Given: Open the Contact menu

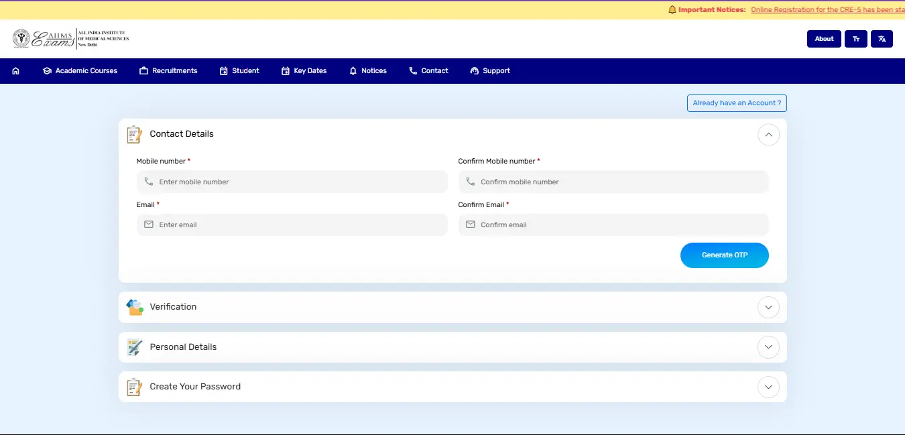Looking at the screenshot, I should pos(428,71).
